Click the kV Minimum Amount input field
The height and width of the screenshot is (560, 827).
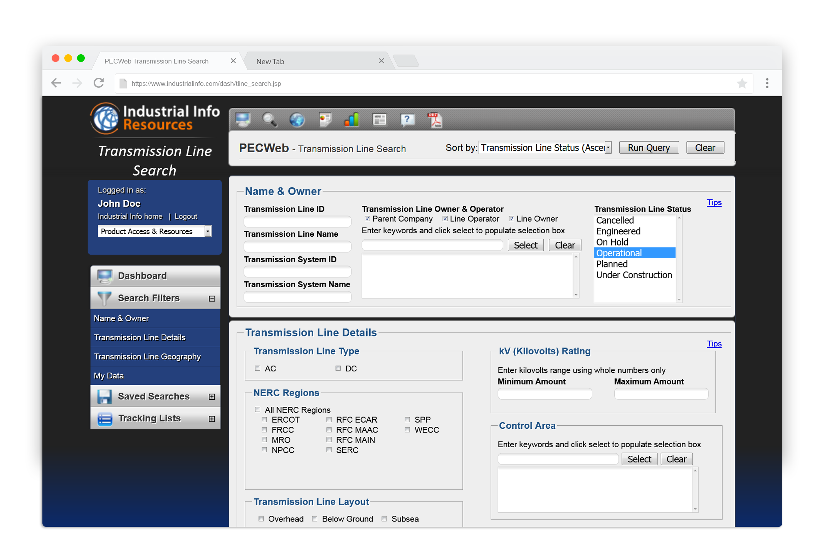(545, 394)
